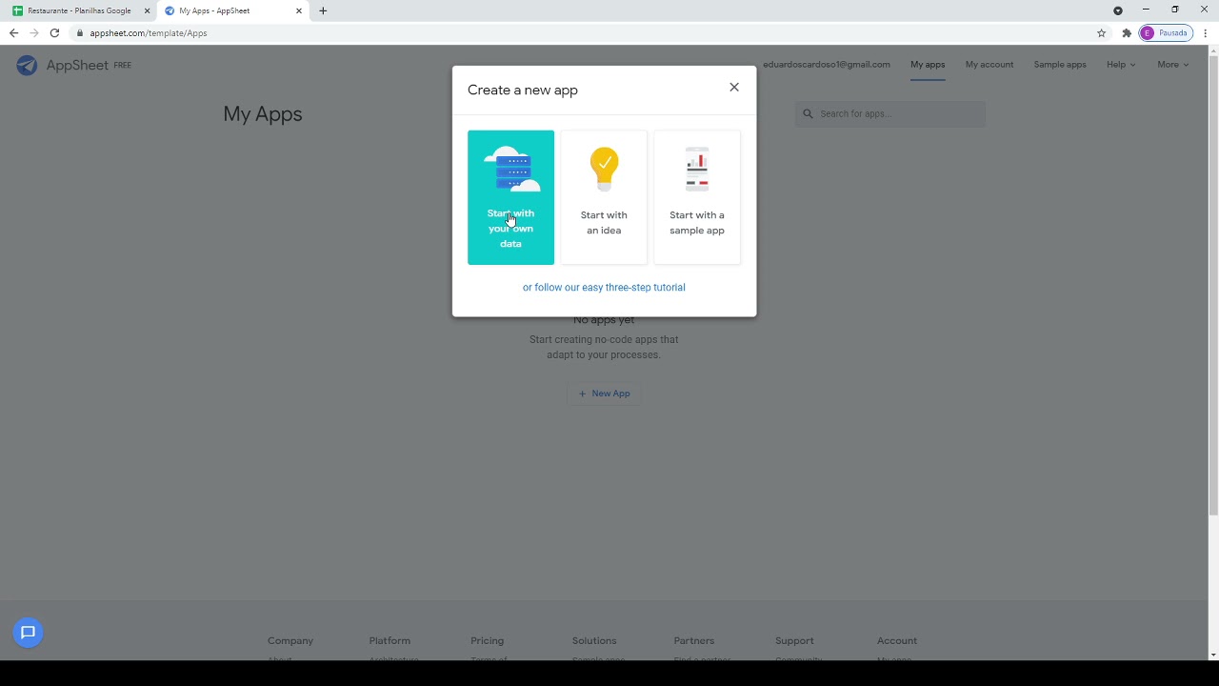Open tab search dropdown arrow
1219x686 pixels.
click(x=1118, y=10)
